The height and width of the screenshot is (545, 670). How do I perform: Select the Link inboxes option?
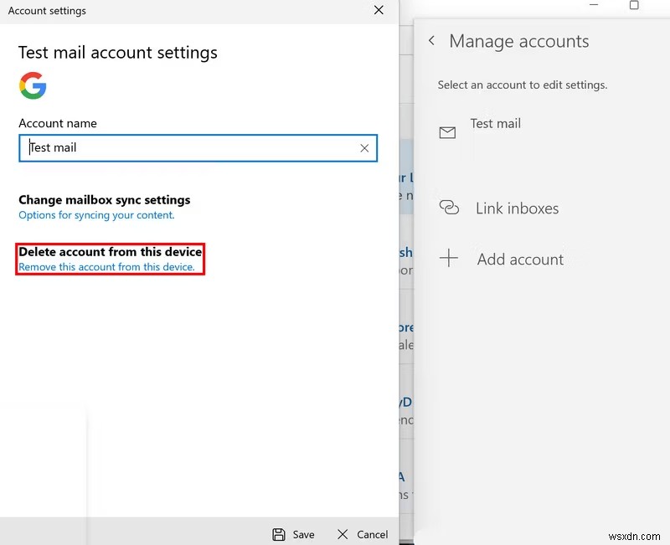pyautogui.click(x=516, y=208)
